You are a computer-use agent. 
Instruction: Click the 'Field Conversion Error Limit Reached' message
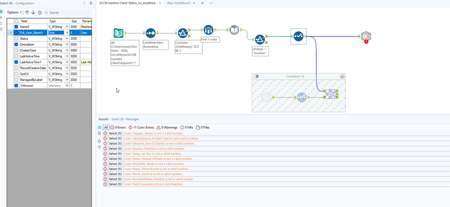click(154, 184)
